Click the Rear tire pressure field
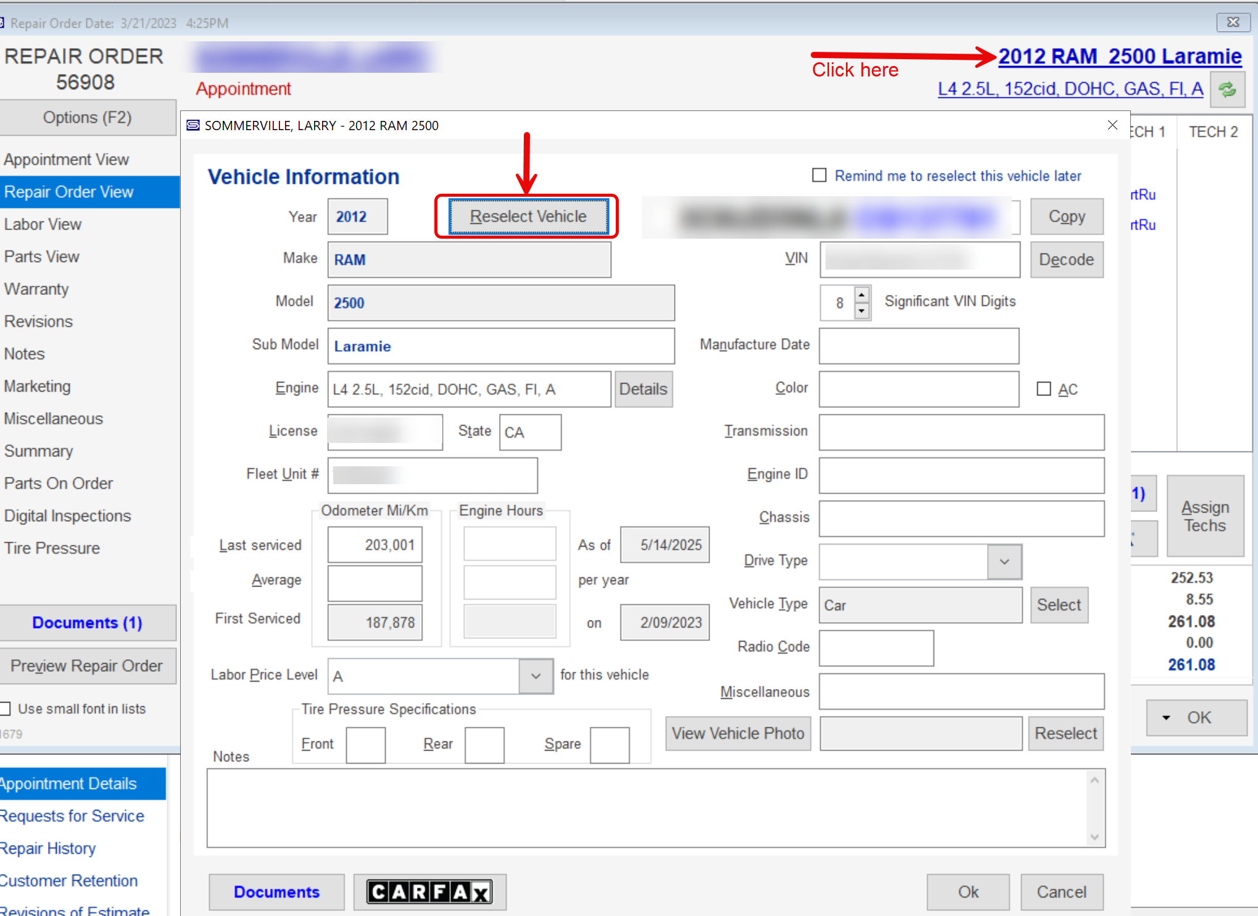The height and width of the screenshot is (916, 1258). (x=484, y=745)
